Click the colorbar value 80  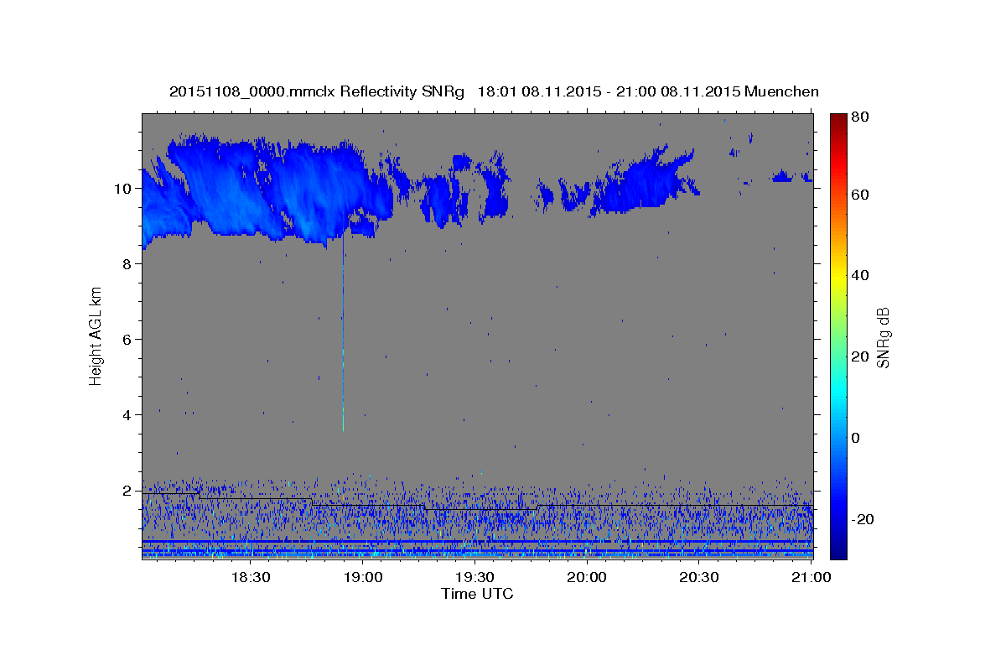[x=861, y=117]
